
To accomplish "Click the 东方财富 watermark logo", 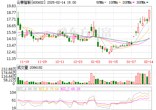I will tap(84, 32).
